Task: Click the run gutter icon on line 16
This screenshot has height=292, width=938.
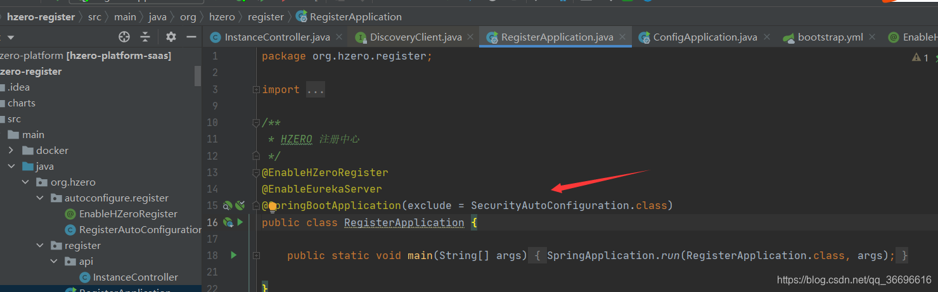Action: pos(240,222)
